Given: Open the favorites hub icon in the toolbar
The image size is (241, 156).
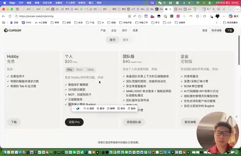Looking at the screenshot, I should (x=204, y=16).
